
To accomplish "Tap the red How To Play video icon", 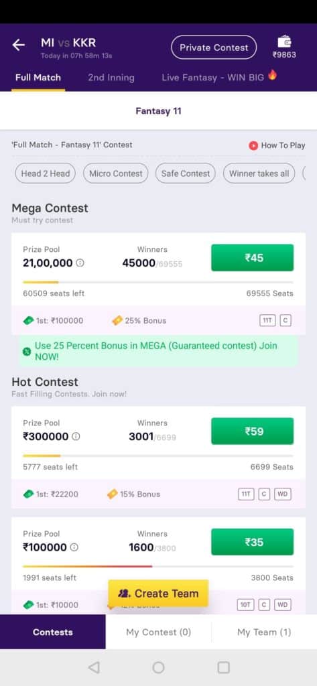I will pyautogui.click(x=253, y=145).
